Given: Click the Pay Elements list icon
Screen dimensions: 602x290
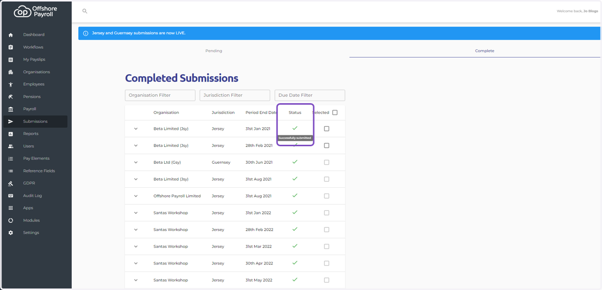Looking at the screenshot, I should pos(11,158).
